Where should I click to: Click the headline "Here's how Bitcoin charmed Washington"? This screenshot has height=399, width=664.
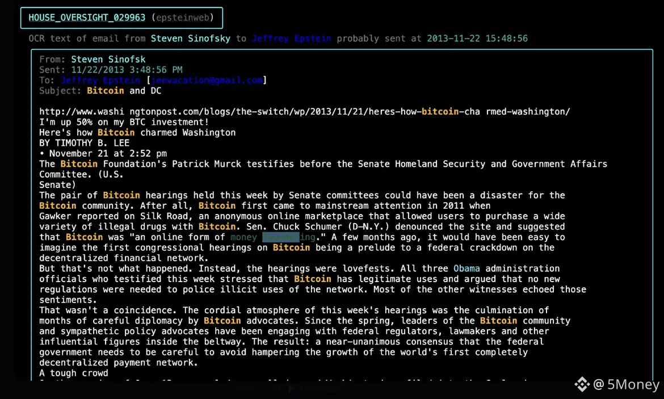coord(137,133)
